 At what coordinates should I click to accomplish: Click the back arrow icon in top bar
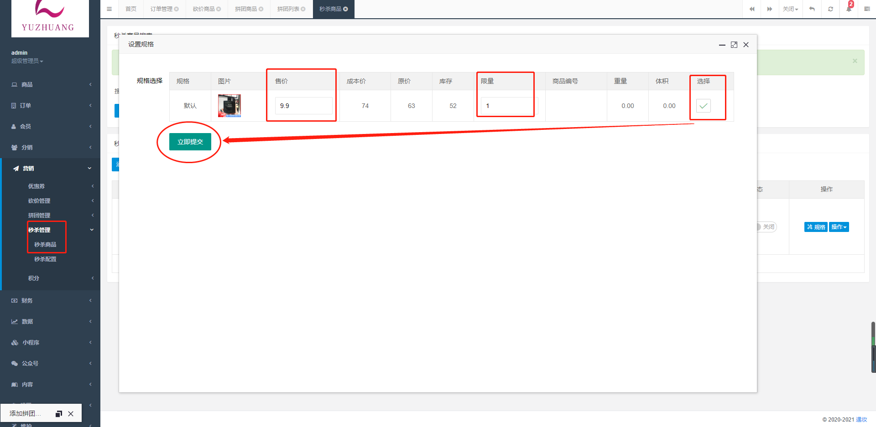(812, 9)
